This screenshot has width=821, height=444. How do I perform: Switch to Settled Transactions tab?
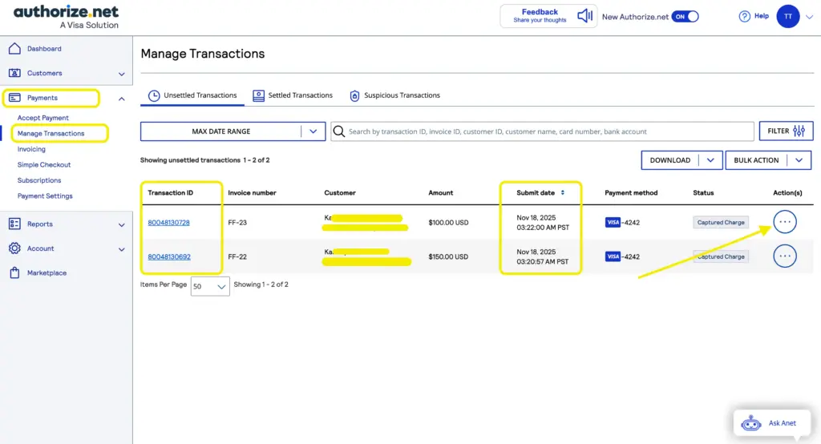point(293,95)
